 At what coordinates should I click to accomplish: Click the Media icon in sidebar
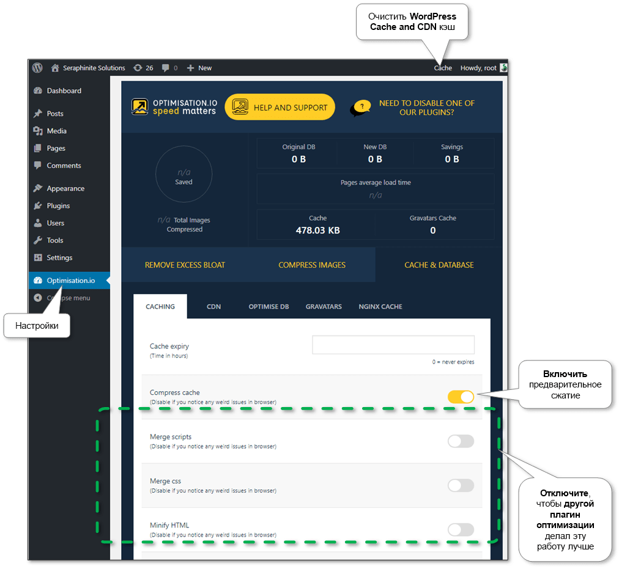(38, 131)
